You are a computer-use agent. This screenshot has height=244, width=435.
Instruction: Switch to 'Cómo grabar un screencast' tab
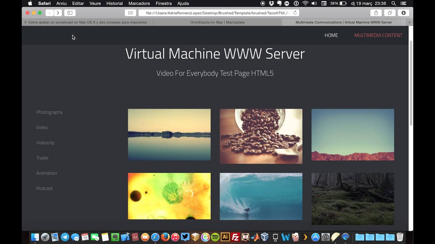[x=88, y=22]
